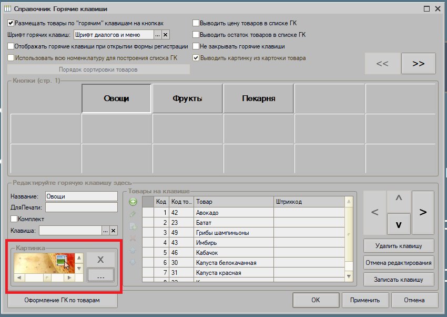Enable 'Отображать горячие клавиши при открытии формы регистрации'
The height and width of the screenshot is (317, 447).
pos(11,46)
